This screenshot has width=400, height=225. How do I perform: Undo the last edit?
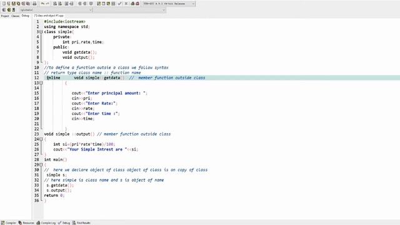pos(42,4)
